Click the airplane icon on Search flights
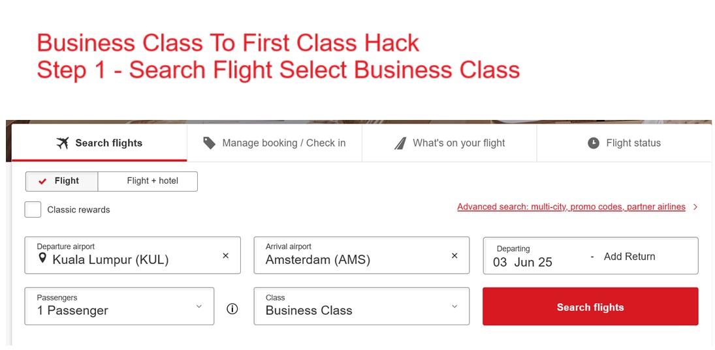Image resolution: width=715 pixels, height=350 pixels. (x=63, y=143)
